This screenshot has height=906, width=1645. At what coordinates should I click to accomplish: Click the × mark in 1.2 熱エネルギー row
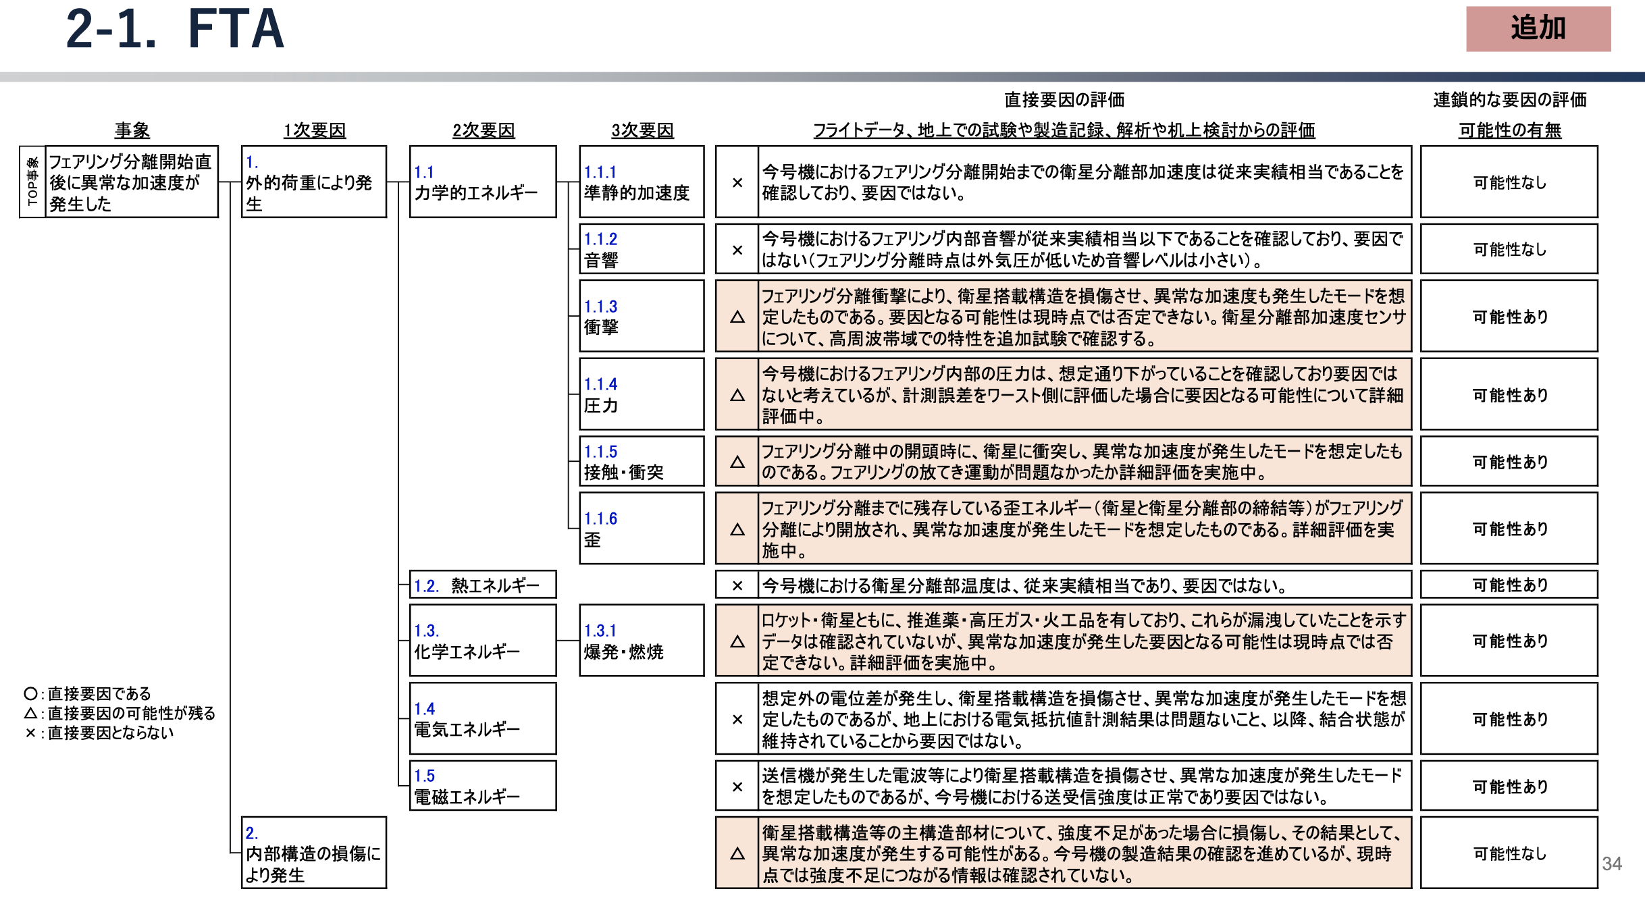[737, 585]
